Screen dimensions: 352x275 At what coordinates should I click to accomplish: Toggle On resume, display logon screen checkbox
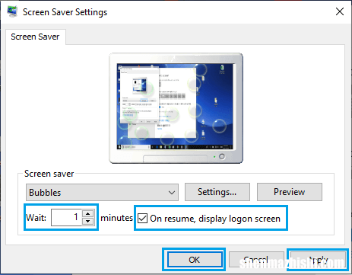[142, 219]
